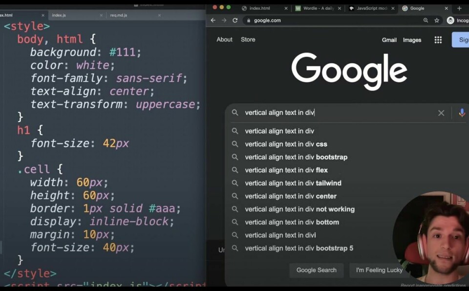469x291 pixels.
Task: Open the index.js editor tab
Action: [x=59, y=15]
